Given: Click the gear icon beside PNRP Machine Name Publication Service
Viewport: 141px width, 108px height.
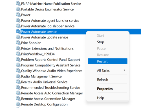Looking at the screenshot, I should pyautogui.click(x=18, y=4).
